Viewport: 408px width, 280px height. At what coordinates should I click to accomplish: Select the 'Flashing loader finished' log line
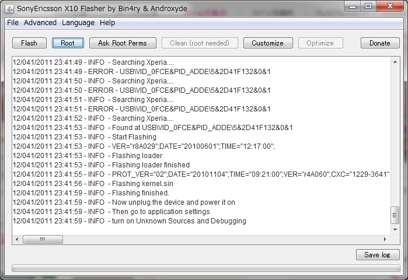(x=101, y=165)
